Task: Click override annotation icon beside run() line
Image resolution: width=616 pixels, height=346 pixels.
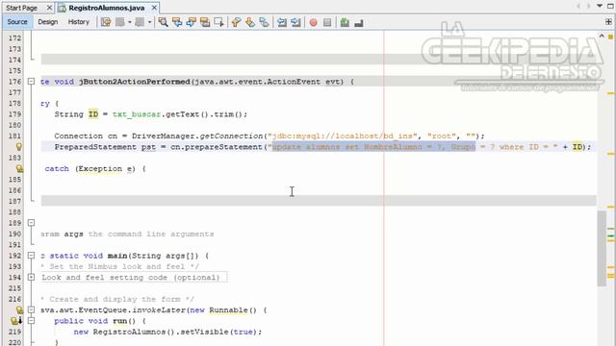Action: pos(15,321)
